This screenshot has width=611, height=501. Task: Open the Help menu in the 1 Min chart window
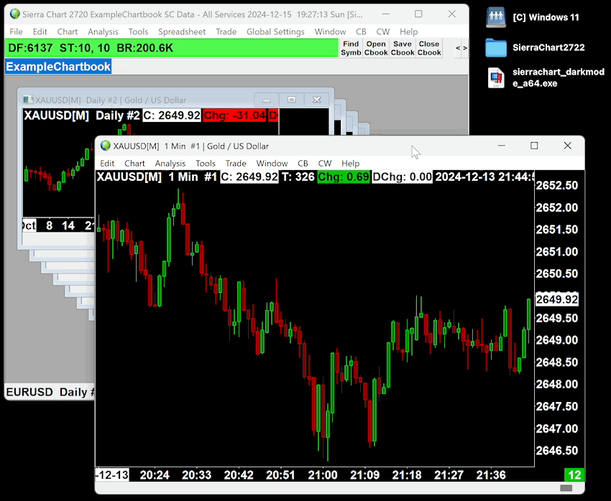(x=350, y=164)
